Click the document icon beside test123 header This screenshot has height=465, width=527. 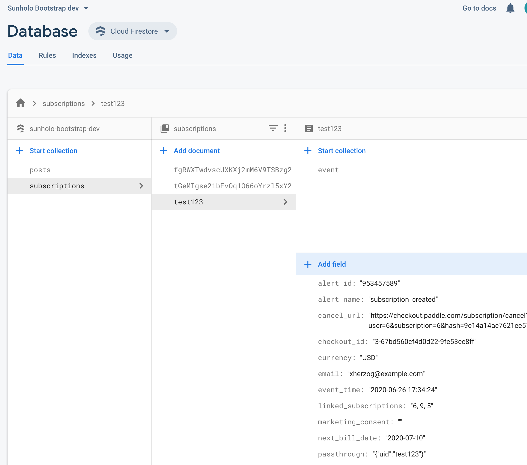click(x=309, y=129)
